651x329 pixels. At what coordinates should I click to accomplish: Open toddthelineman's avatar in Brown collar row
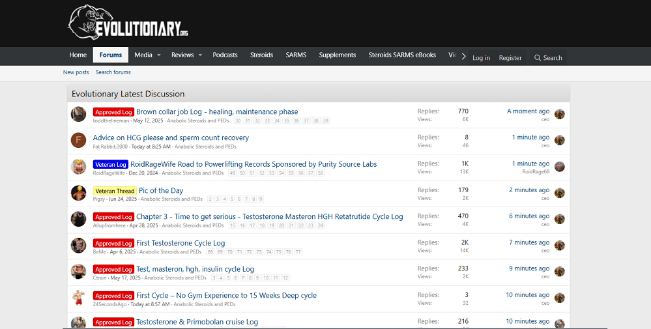coord(78,114)
